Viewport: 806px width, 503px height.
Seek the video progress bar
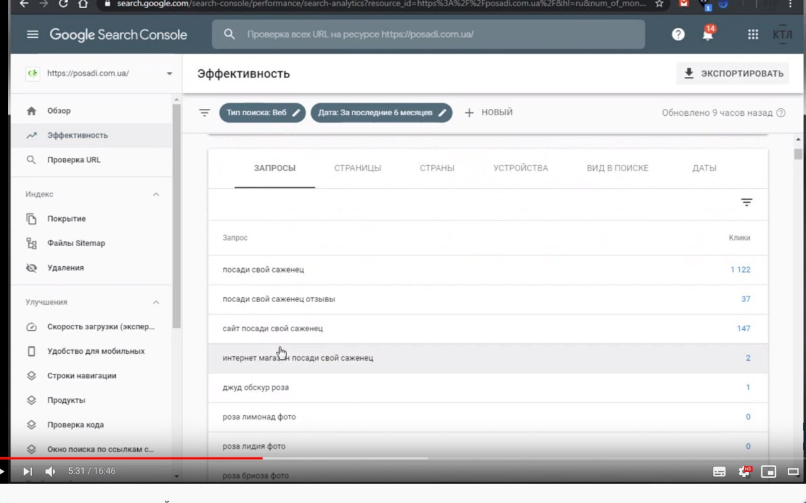click(403, 458)
